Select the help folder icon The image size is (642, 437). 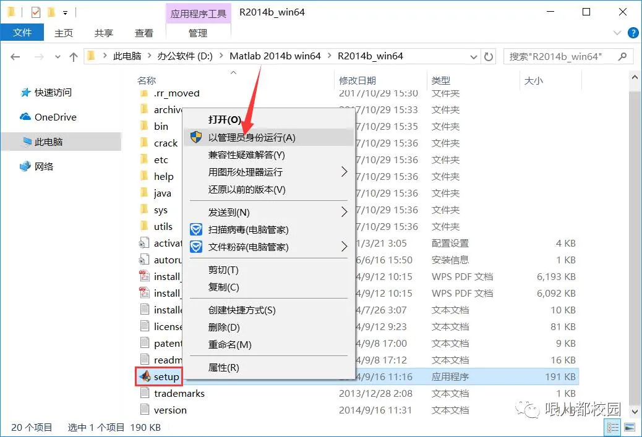click(144, 176)
